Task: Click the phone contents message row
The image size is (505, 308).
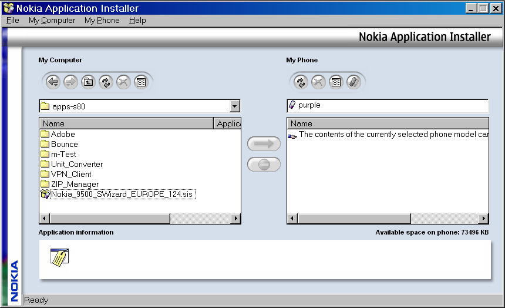Action: (x=388, y=135)
